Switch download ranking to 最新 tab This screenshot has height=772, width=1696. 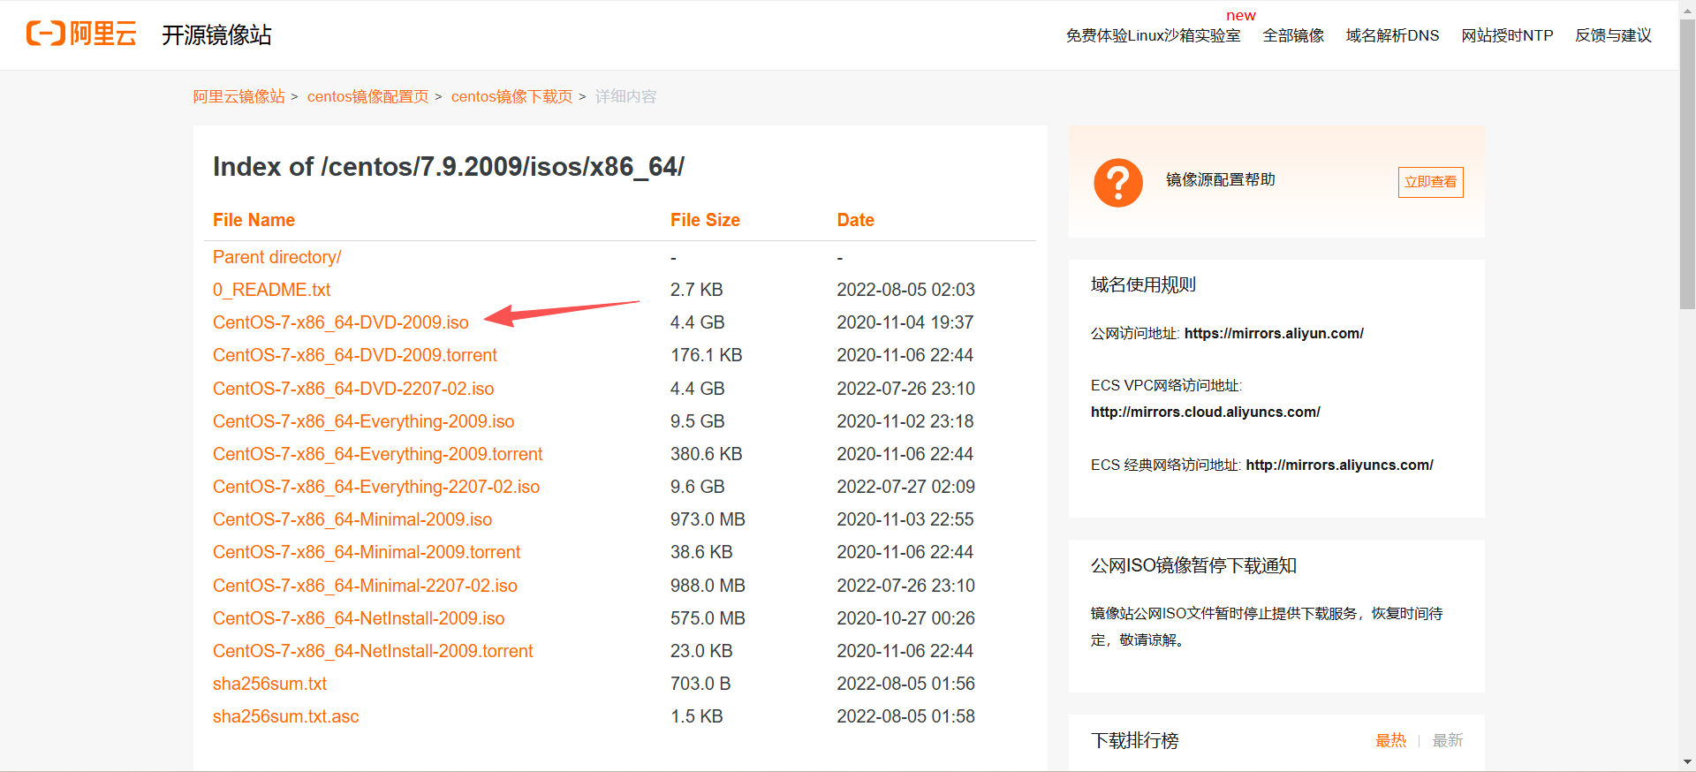pyautogui.click(x=1448, y=740)
